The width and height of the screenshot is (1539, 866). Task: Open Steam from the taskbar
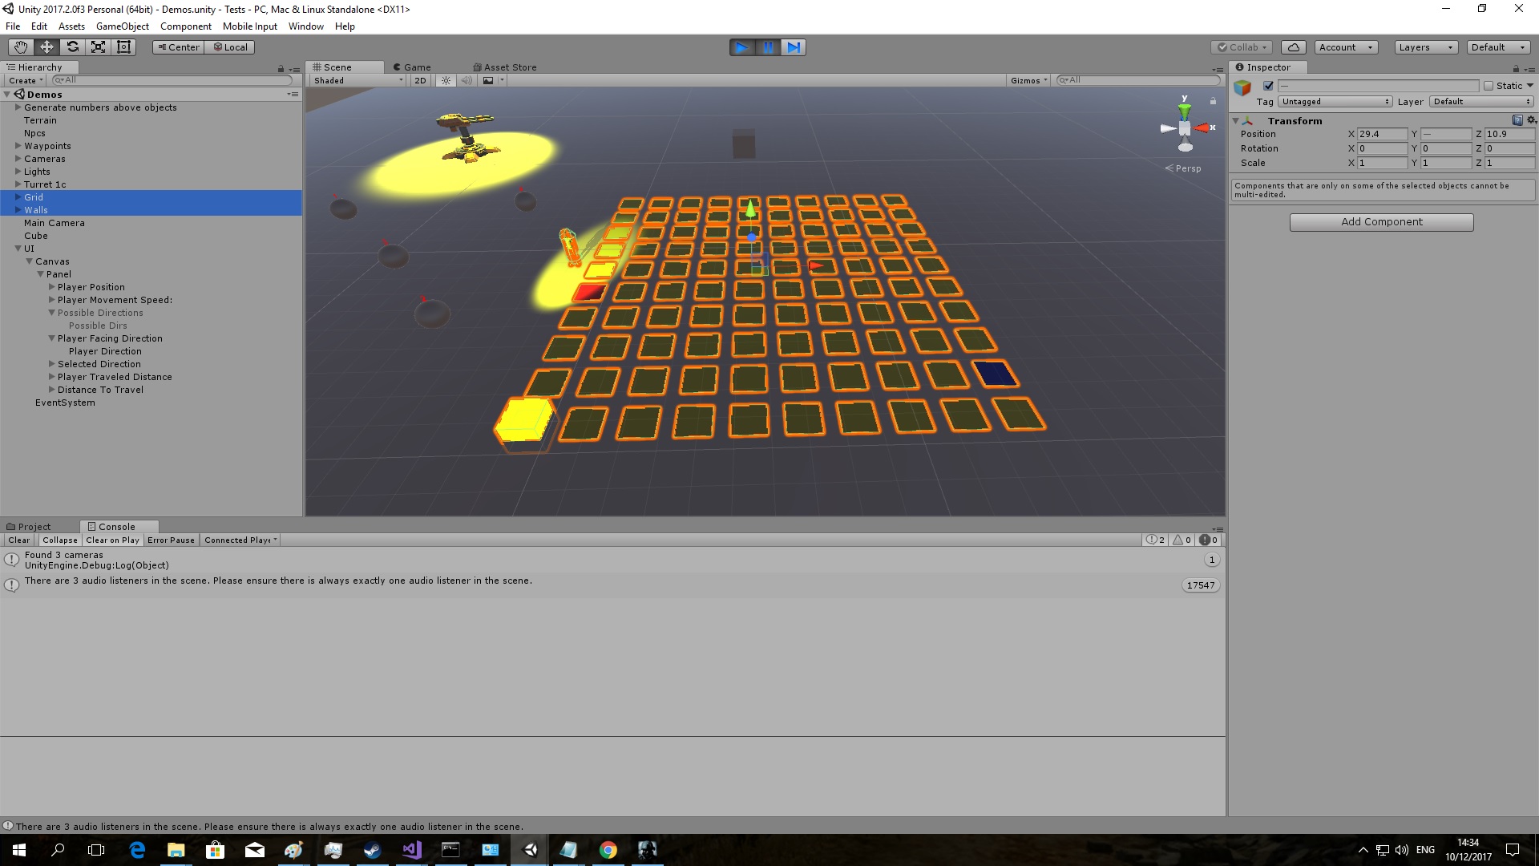(372, 850)
